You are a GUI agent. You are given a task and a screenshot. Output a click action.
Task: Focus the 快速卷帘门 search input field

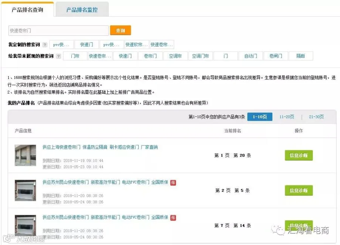(58, 31)
